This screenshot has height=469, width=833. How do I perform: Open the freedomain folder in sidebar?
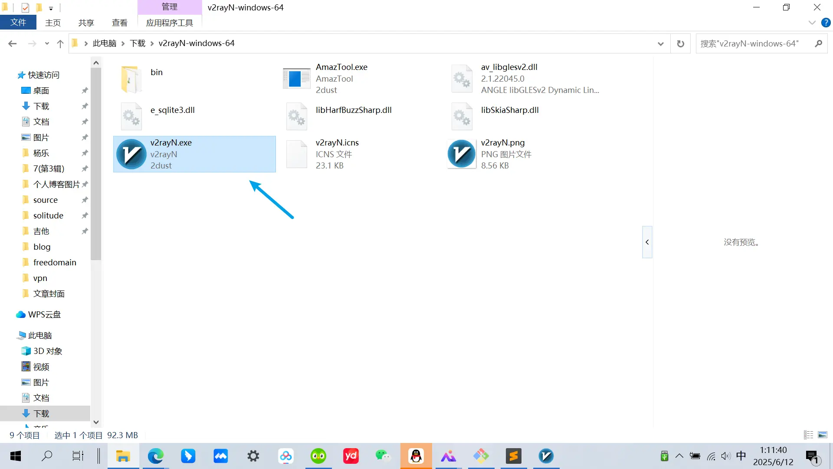click(55, 262)
